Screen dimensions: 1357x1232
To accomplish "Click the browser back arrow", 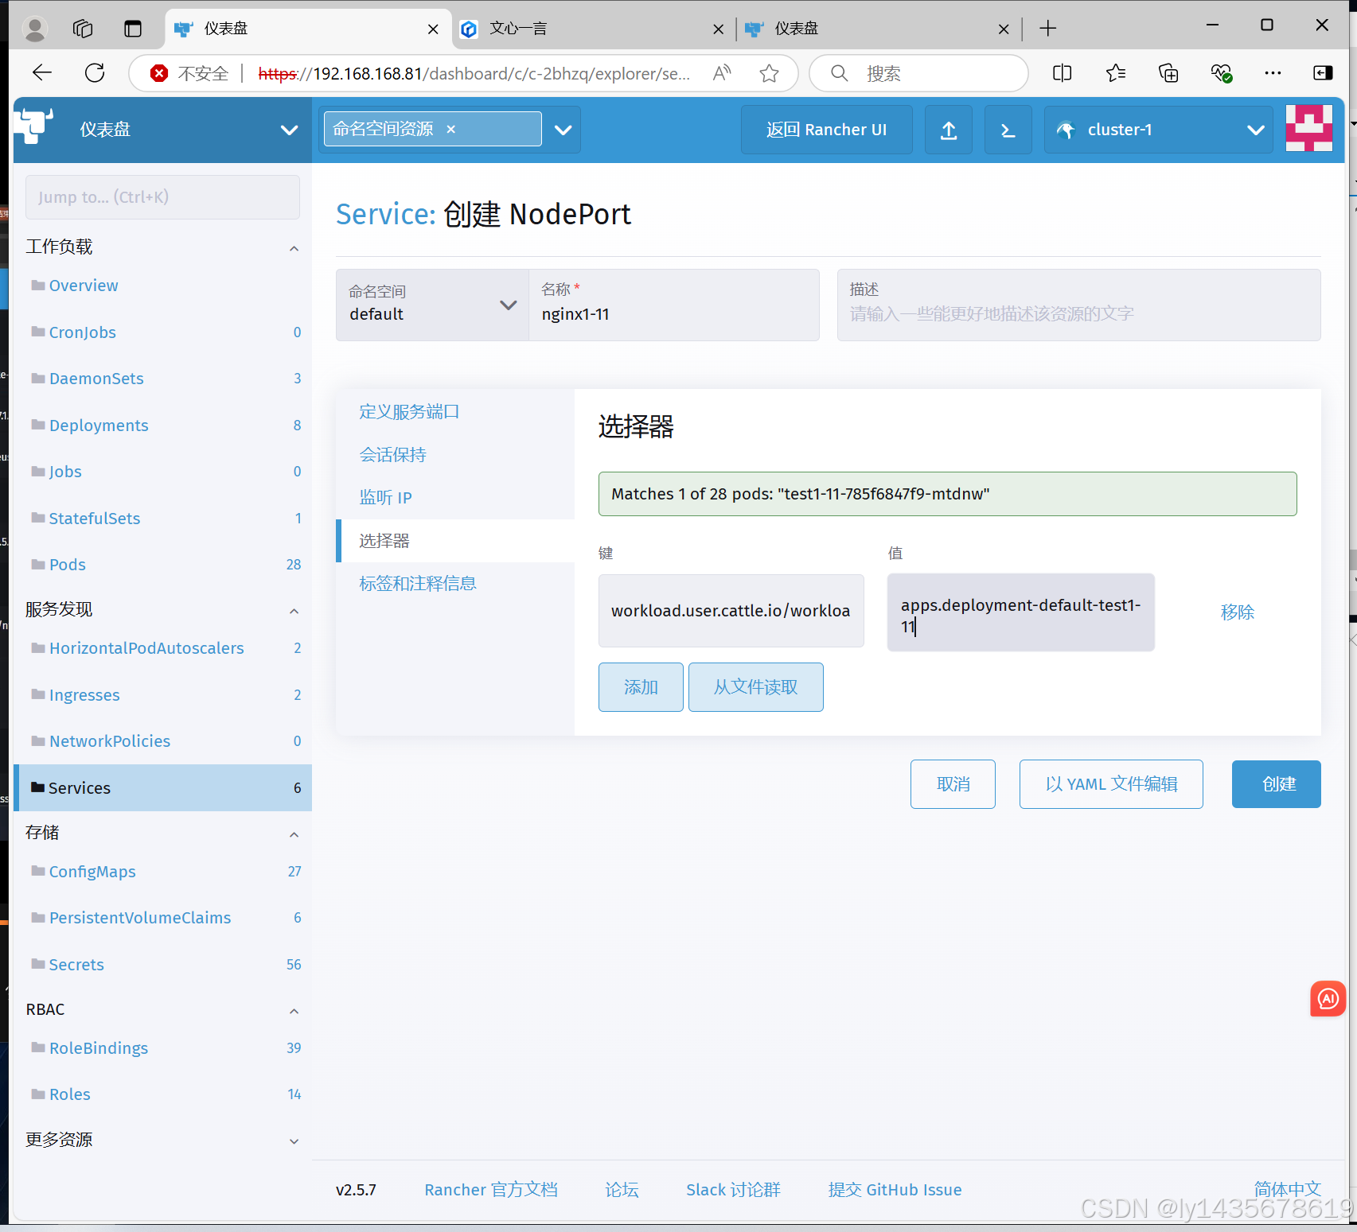I will tap(42, 73).
